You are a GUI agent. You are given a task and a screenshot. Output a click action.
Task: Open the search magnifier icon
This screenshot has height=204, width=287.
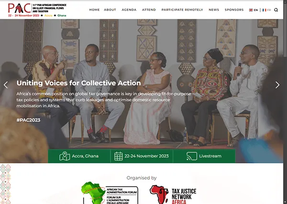click(x=276, y=10)
